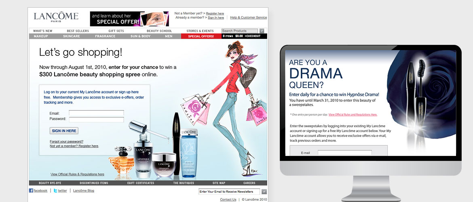Click the Twitter icon in footer
Viewport: 473px width, 202px height.
[55, 191]
